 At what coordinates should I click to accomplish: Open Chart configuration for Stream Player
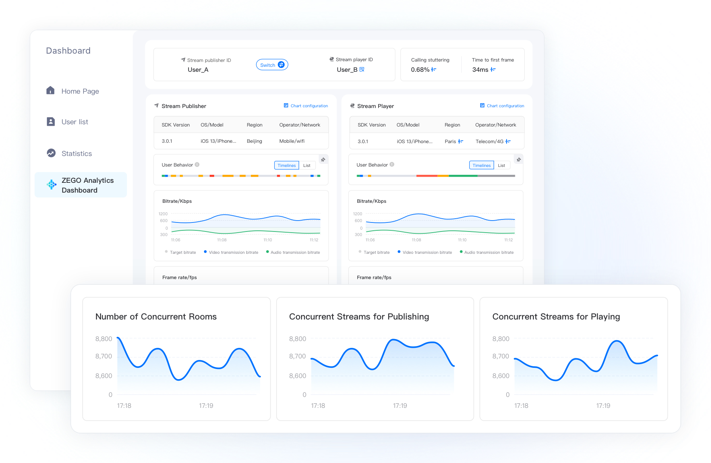pos(502,106)
